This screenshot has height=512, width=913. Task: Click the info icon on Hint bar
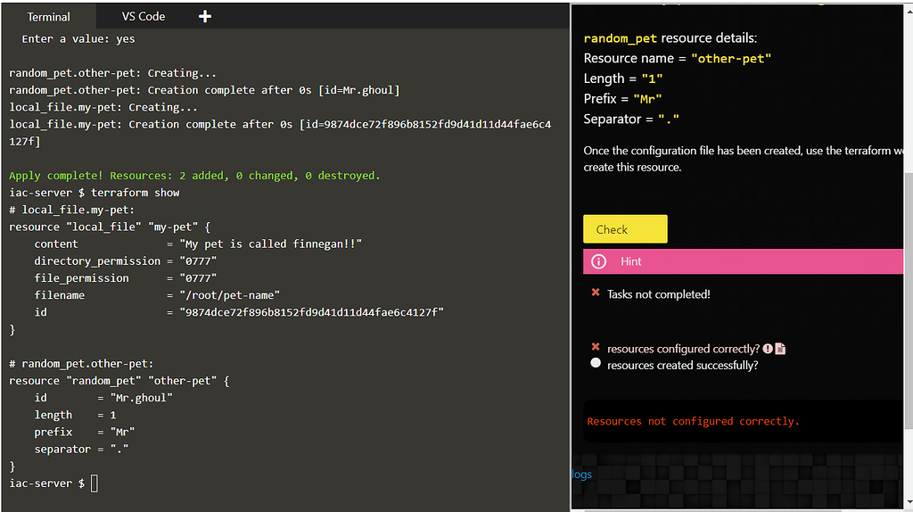tap(599, 261)
